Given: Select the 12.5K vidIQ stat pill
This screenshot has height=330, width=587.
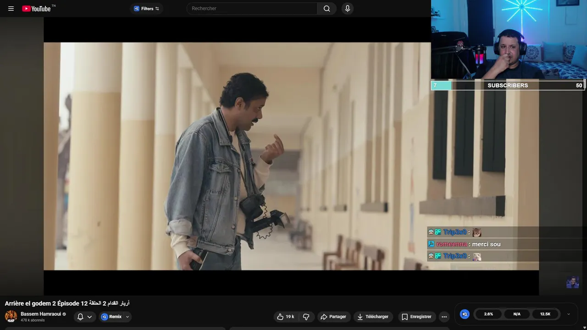Looking at the screenshot, I should coord(545,314).
